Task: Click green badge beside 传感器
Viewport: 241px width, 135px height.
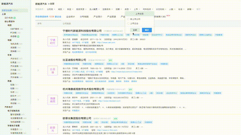Action: coord(19,36)
